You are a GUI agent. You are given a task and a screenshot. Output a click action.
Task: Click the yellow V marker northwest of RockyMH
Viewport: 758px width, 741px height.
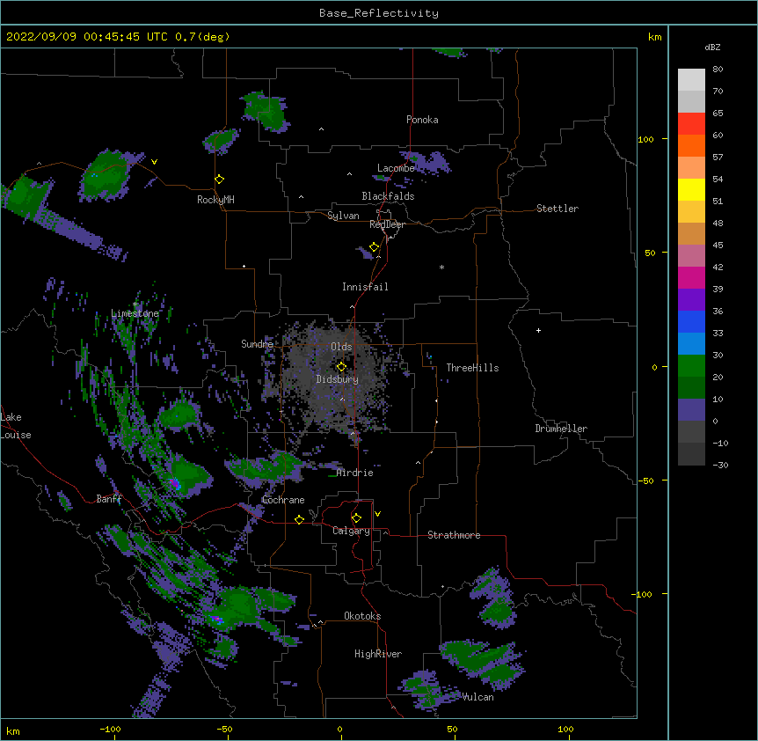point(154,162)
